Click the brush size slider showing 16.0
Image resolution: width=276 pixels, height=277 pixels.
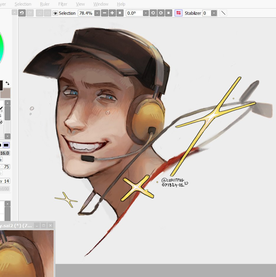coord(5,153)
